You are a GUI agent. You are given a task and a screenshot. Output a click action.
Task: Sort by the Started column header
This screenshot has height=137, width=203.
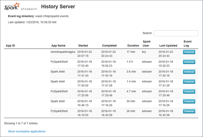pyautogui.click(x=83, y=46)
